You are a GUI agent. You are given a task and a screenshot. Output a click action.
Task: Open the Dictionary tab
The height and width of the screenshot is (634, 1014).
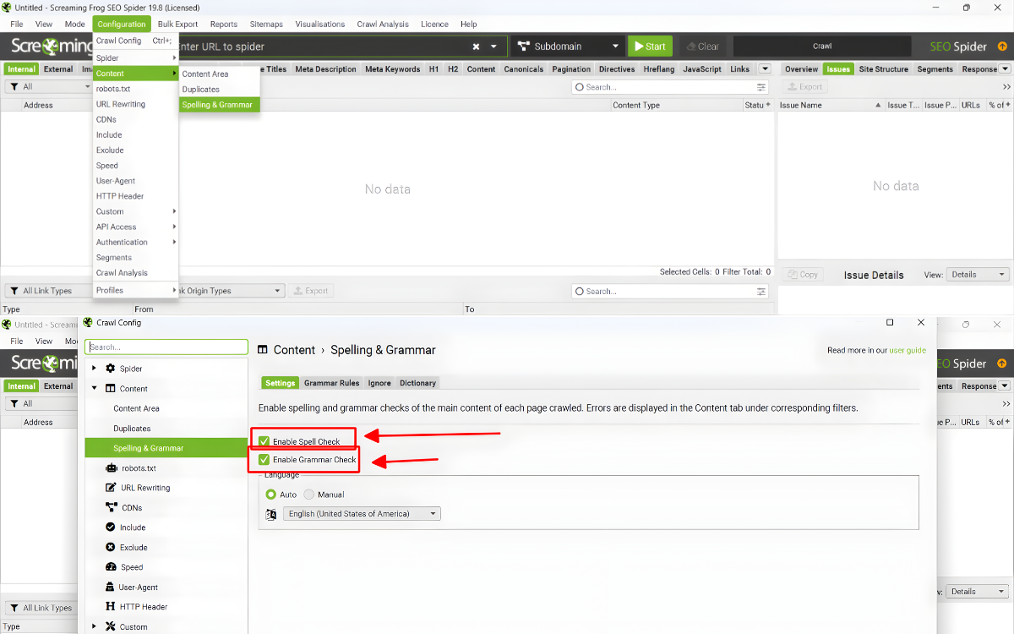coord(417,383)
